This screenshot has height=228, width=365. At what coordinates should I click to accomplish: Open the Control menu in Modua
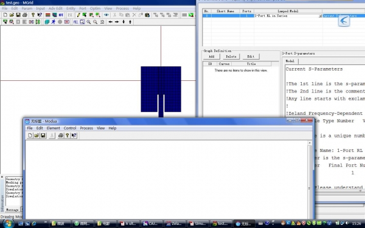coord(70,128)
